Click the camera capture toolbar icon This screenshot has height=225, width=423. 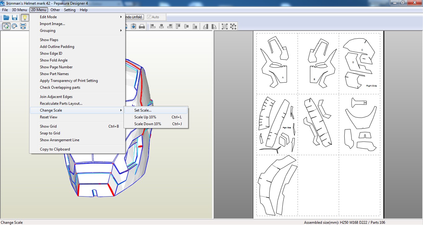133,26
